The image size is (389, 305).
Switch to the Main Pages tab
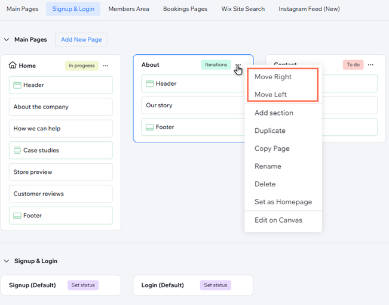(22, 9)
